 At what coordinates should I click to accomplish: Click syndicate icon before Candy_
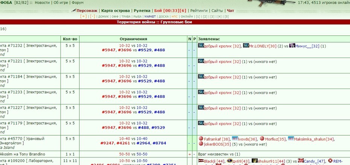(301, 160)
